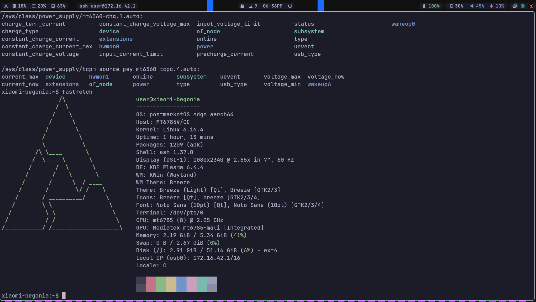Click 'DE: KDE Plasma 6.4.4' line
This screenshot has height=302, width=536.
(x=170, y=167)
